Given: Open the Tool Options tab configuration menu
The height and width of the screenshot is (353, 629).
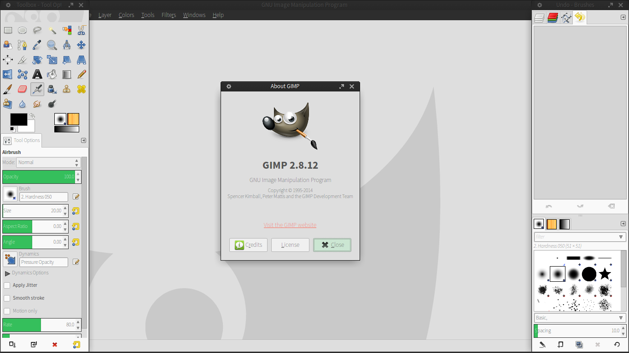Looking at the screenshot, I should tap(83, 141).
